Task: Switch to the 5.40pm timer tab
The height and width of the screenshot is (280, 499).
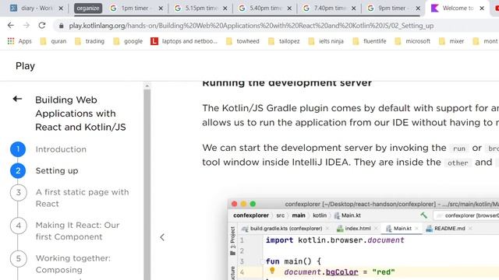Action: 265,9
